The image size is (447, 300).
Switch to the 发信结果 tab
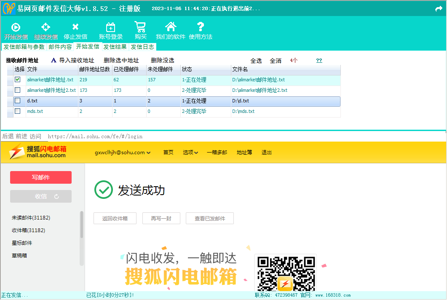pos(115,47)
